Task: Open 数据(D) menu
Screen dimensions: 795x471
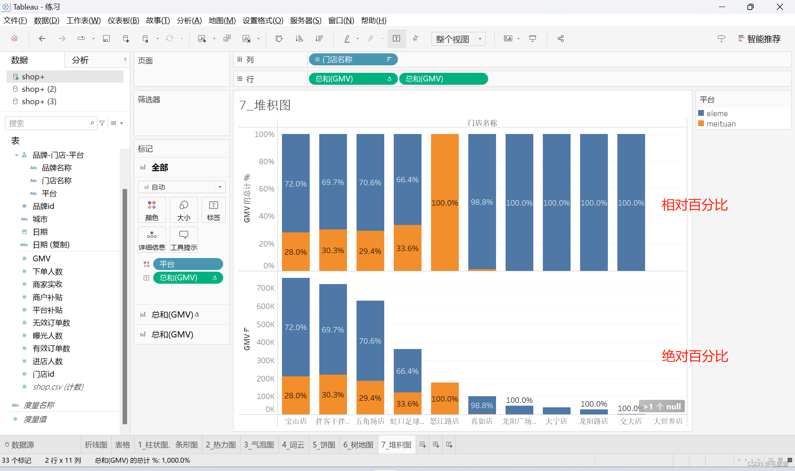Action: (46, 21)
